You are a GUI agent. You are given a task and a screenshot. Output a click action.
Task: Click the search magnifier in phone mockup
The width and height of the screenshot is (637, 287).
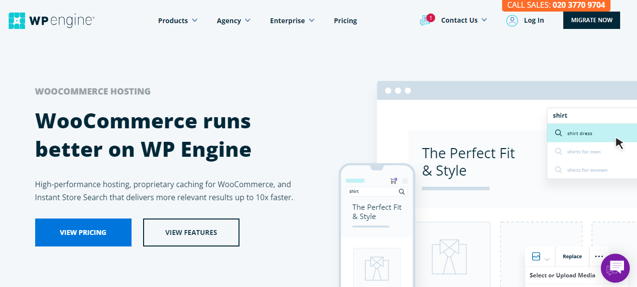(x=401, y=191)
